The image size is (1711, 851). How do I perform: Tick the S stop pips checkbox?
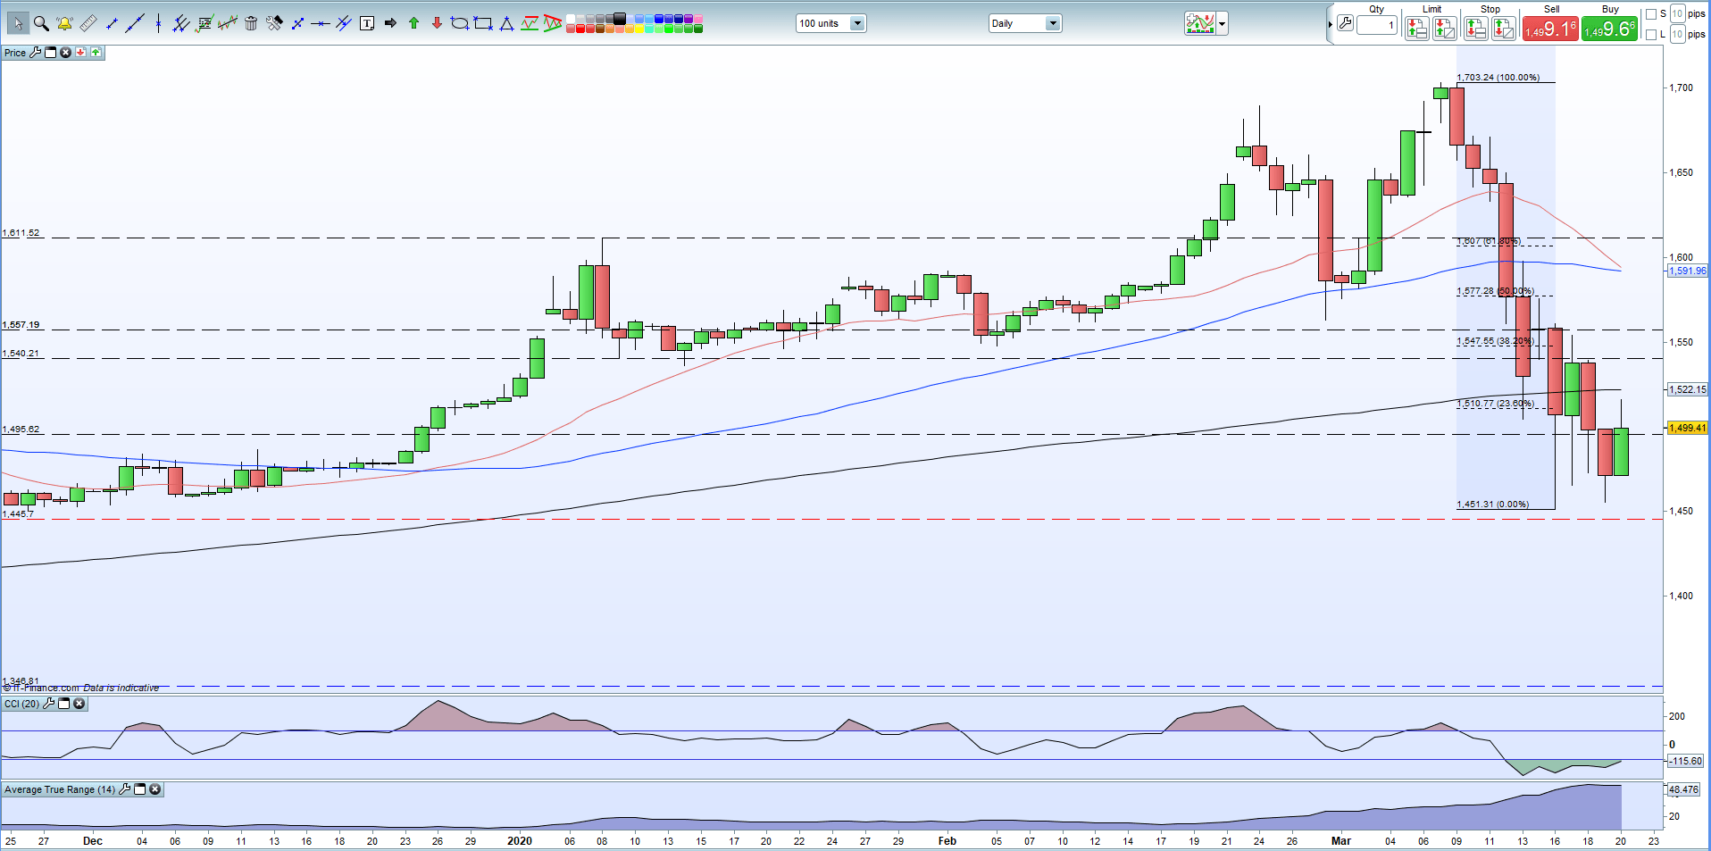click(1650, 13)
